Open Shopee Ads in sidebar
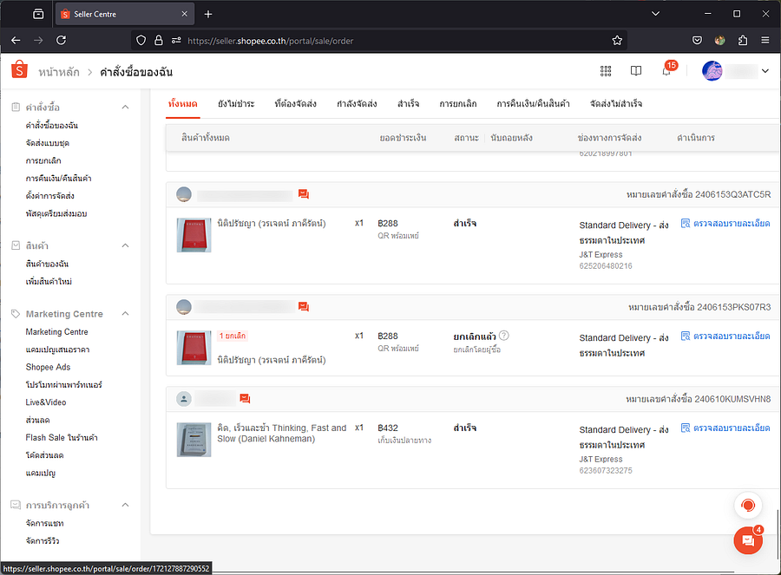The height and width of the screenshot is (575, 781). pyautogui.click(x=49, y=367)
